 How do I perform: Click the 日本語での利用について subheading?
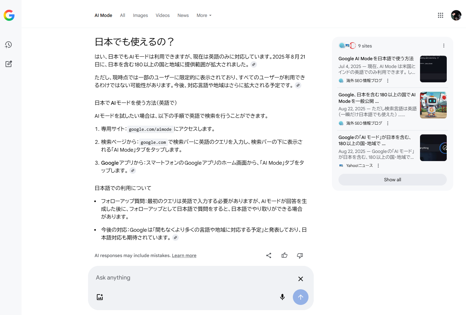[x=123, y=188]
